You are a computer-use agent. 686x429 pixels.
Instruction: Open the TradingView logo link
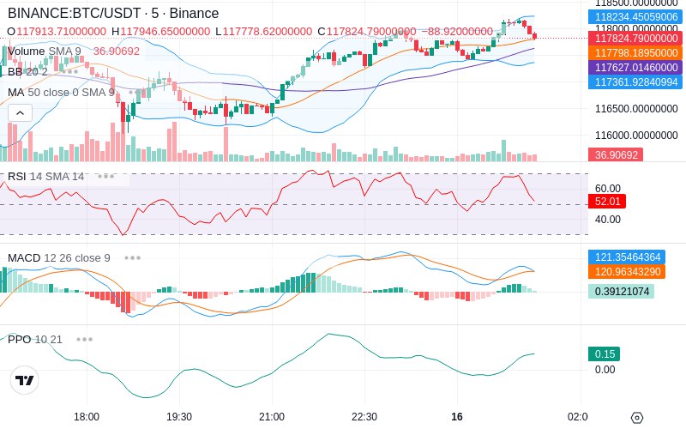(25, 380)
